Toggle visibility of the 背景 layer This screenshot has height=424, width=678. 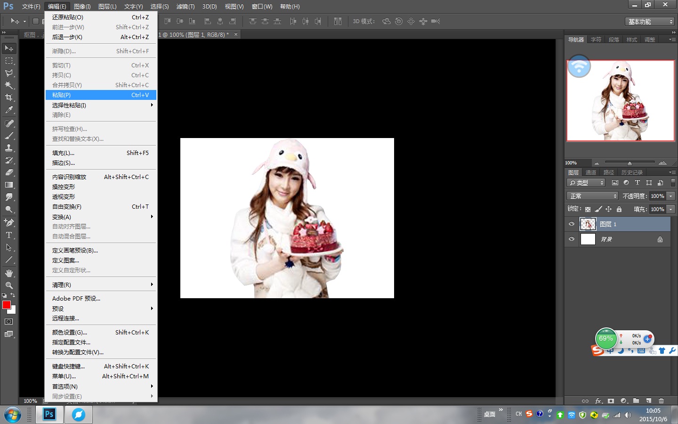pos(572,239)
